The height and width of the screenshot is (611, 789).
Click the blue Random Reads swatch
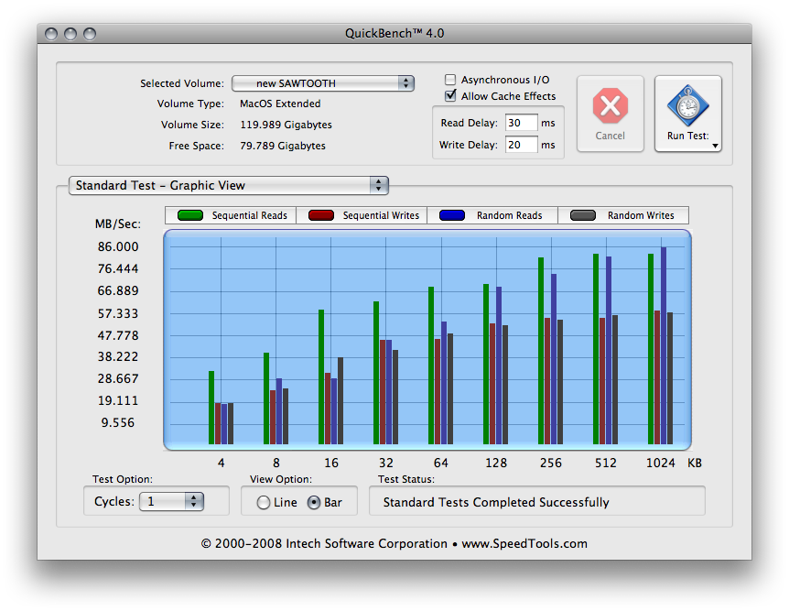tap(452, 215)
